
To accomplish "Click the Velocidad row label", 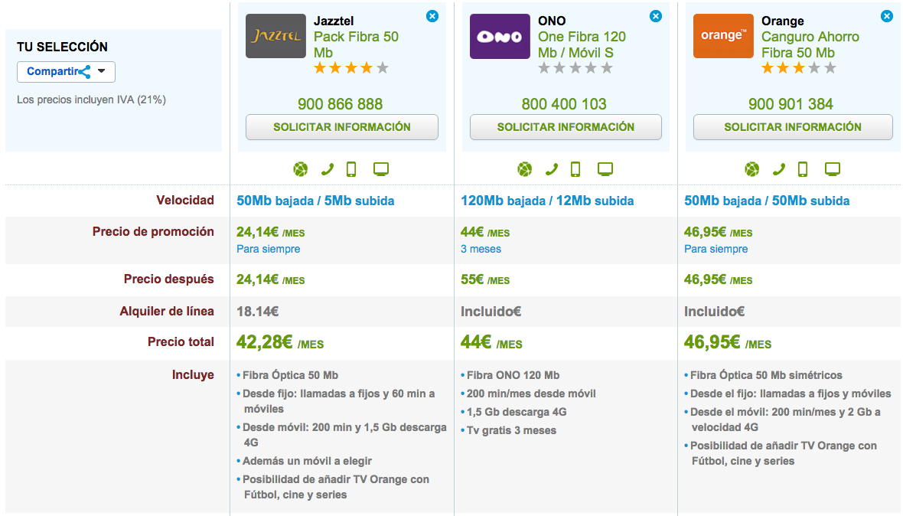I will click(x=185, y=201).
